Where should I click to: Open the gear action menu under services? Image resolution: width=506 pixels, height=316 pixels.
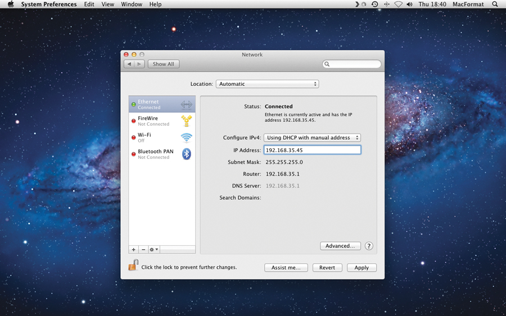pos(153,250)
